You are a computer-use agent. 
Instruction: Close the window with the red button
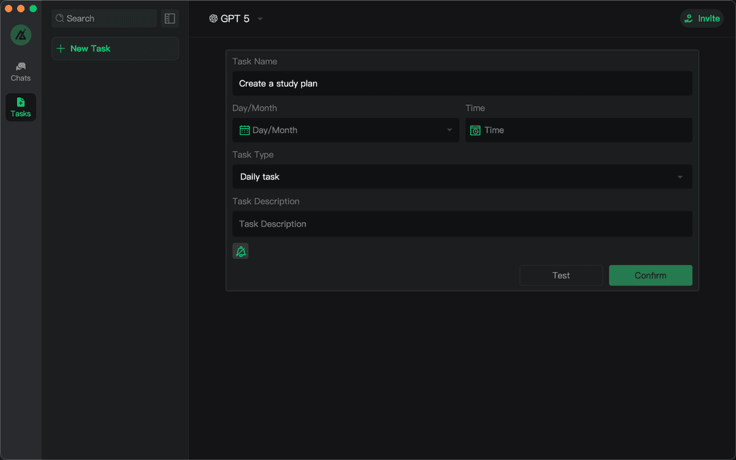9,8
